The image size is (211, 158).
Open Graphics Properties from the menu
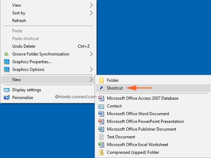click(32, 62)
